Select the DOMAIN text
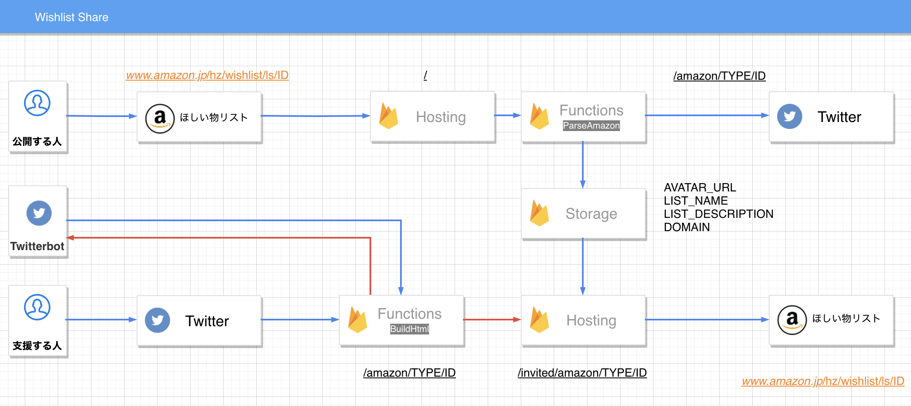 (687, 227)
